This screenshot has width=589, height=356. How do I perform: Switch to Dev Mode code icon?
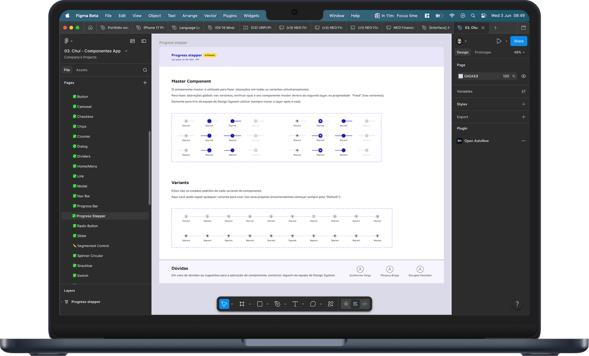tap(364, 304)
